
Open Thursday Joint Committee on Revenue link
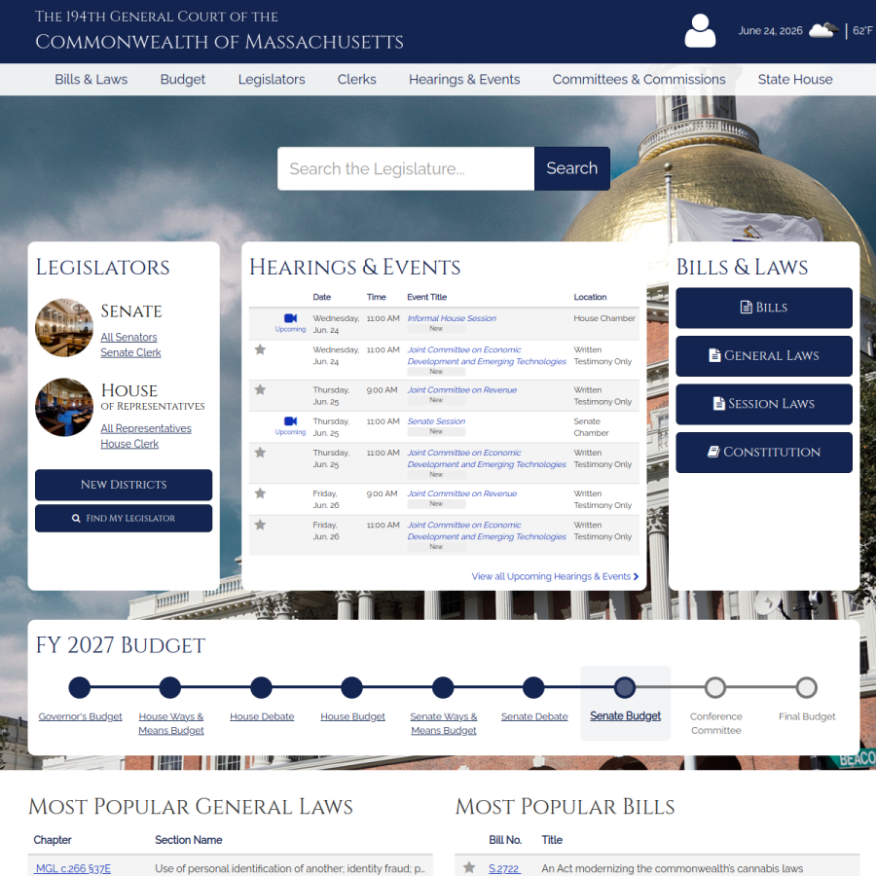pos(462,390)
